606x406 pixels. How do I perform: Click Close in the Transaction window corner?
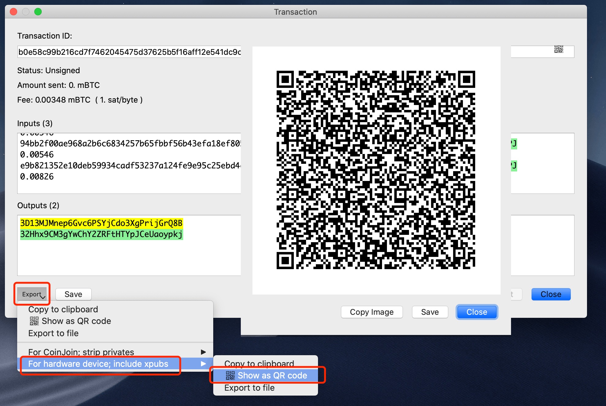(x=551, y=294)
